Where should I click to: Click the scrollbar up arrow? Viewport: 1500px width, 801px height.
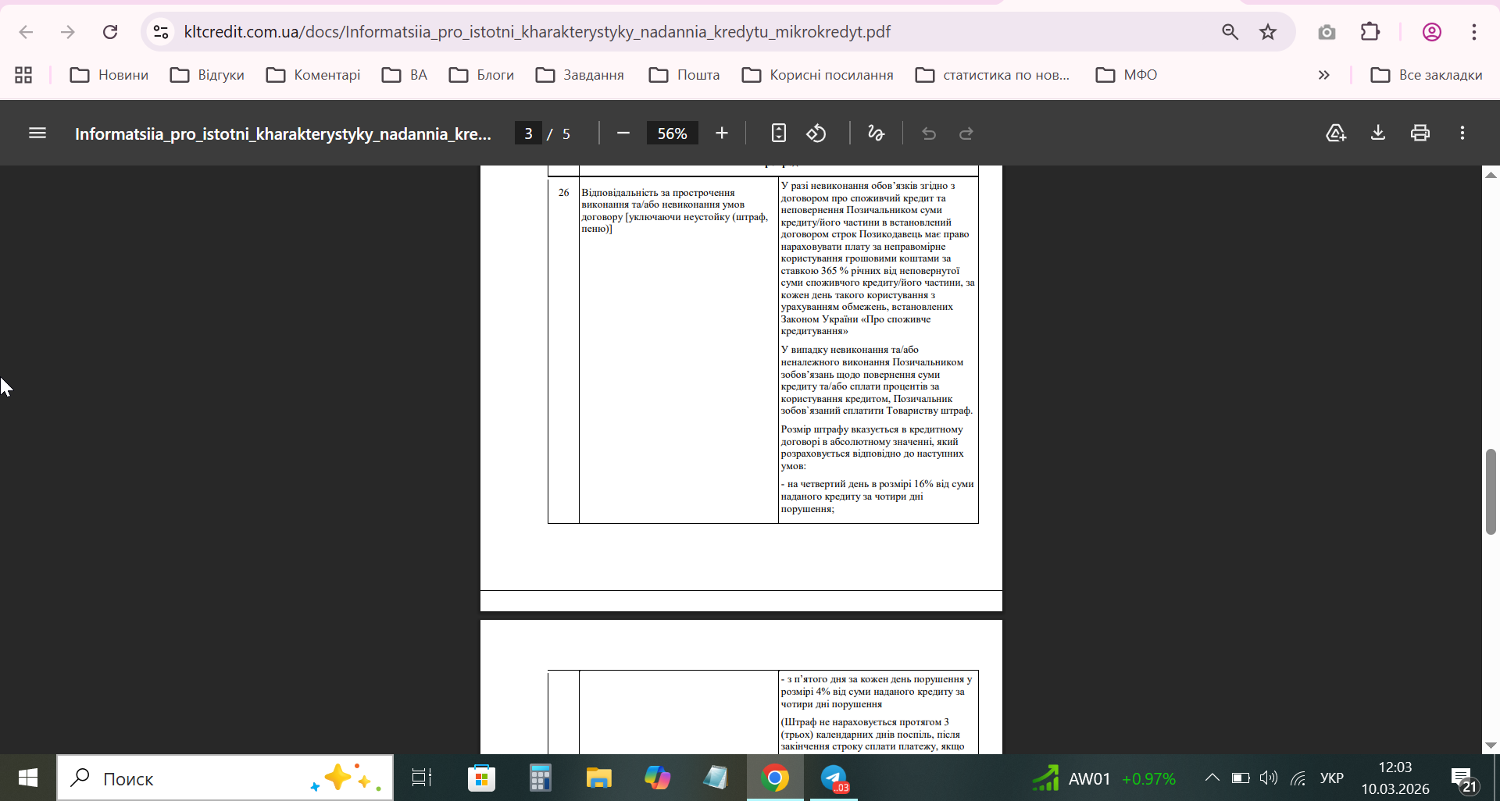point(1491,175)
